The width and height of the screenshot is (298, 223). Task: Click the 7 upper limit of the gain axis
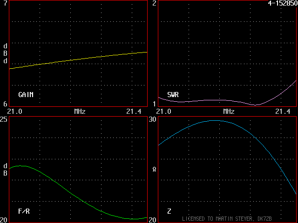coord(5,3)
